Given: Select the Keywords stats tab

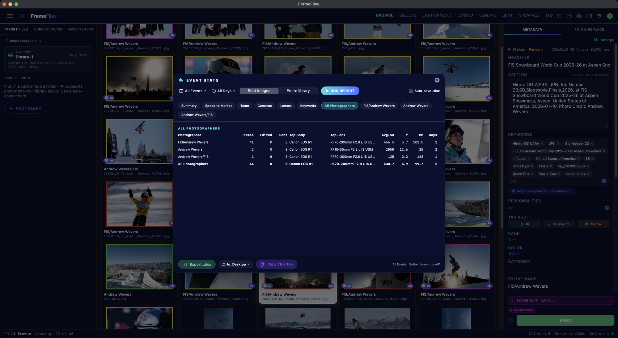Looking at the screenshot, I should tap(308, 106).
